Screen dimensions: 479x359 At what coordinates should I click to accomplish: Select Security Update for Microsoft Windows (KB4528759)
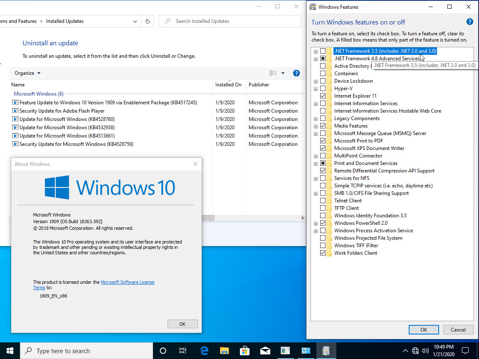(77, 144)
